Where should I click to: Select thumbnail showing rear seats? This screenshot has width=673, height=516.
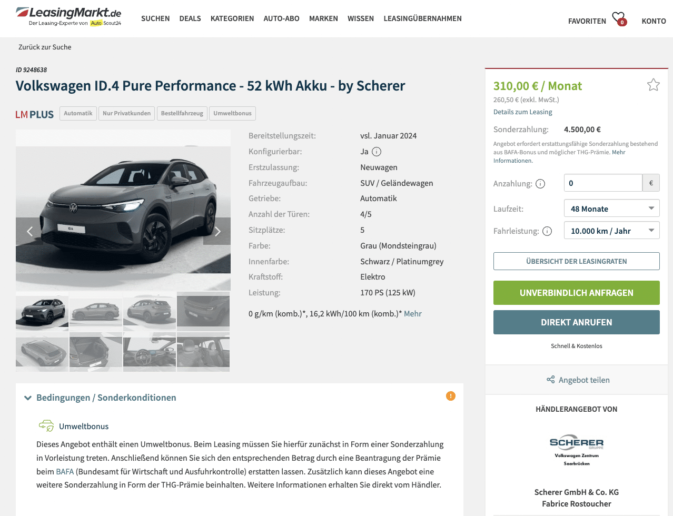pos(203,352)
